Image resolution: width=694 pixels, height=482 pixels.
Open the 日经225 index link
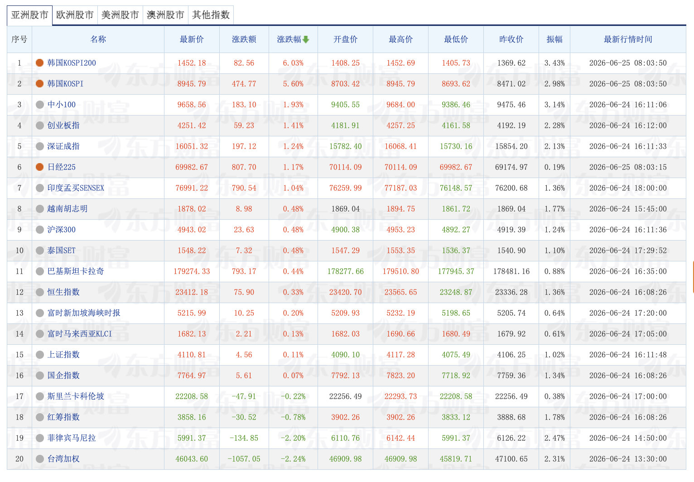coord(62,167)
